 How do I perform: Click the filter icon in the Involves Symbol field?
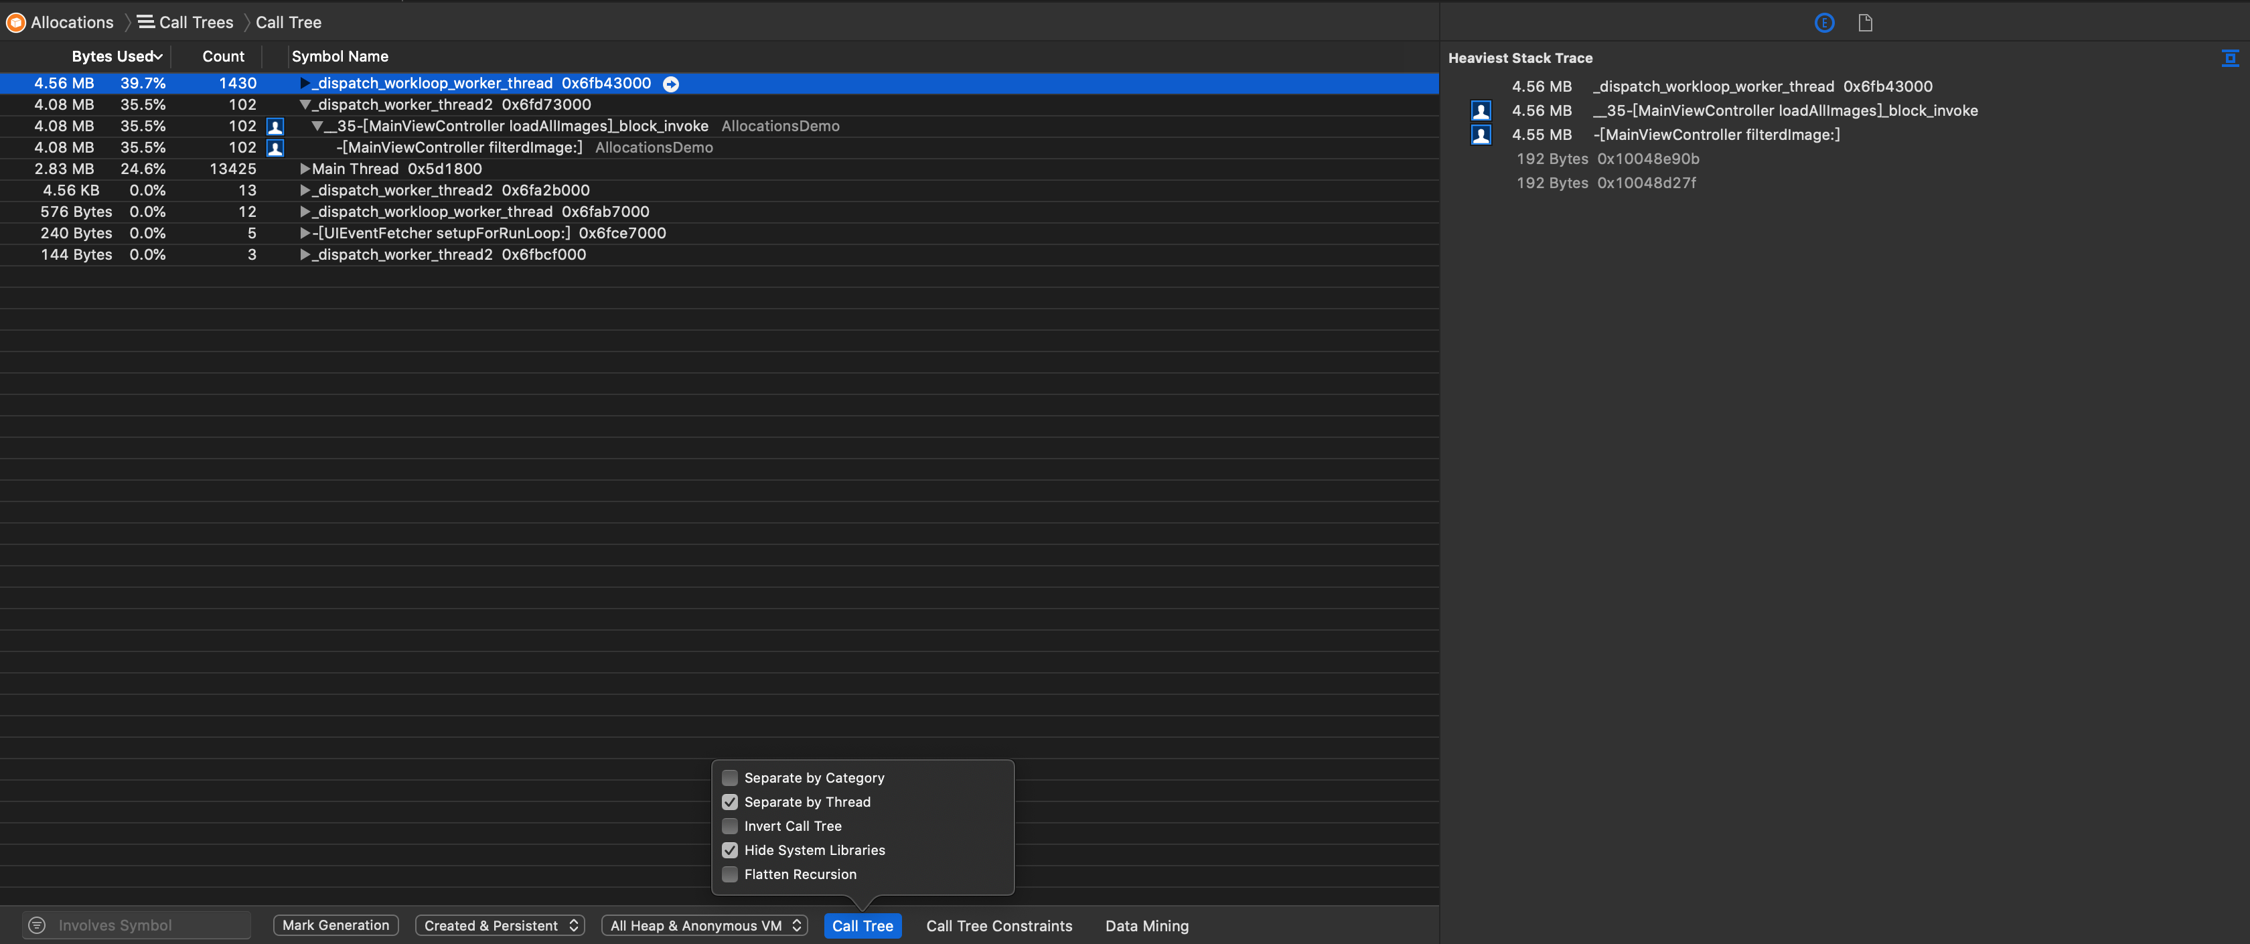(37, 925)
